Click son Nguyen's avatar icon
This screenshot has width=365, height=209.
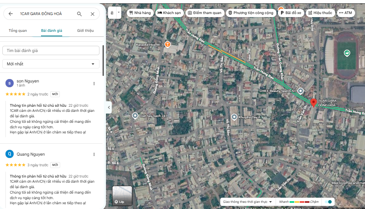click(x=10, y=83)
